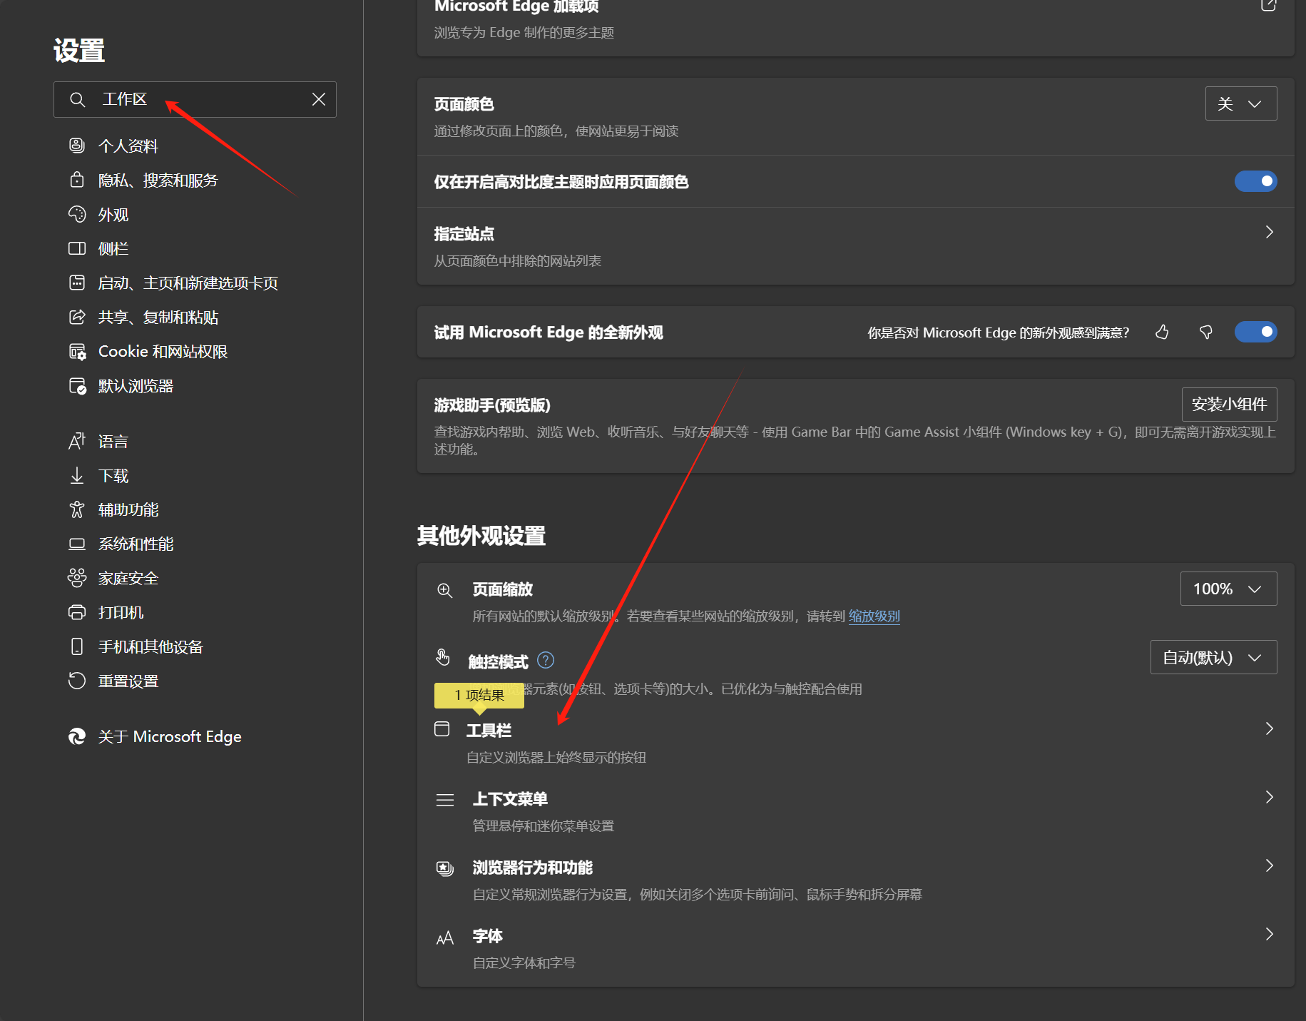Click the 手机和其他设备 phone icon
Image resolution: width=1306 pixels, height=1021 pixels.
(77, 646)
